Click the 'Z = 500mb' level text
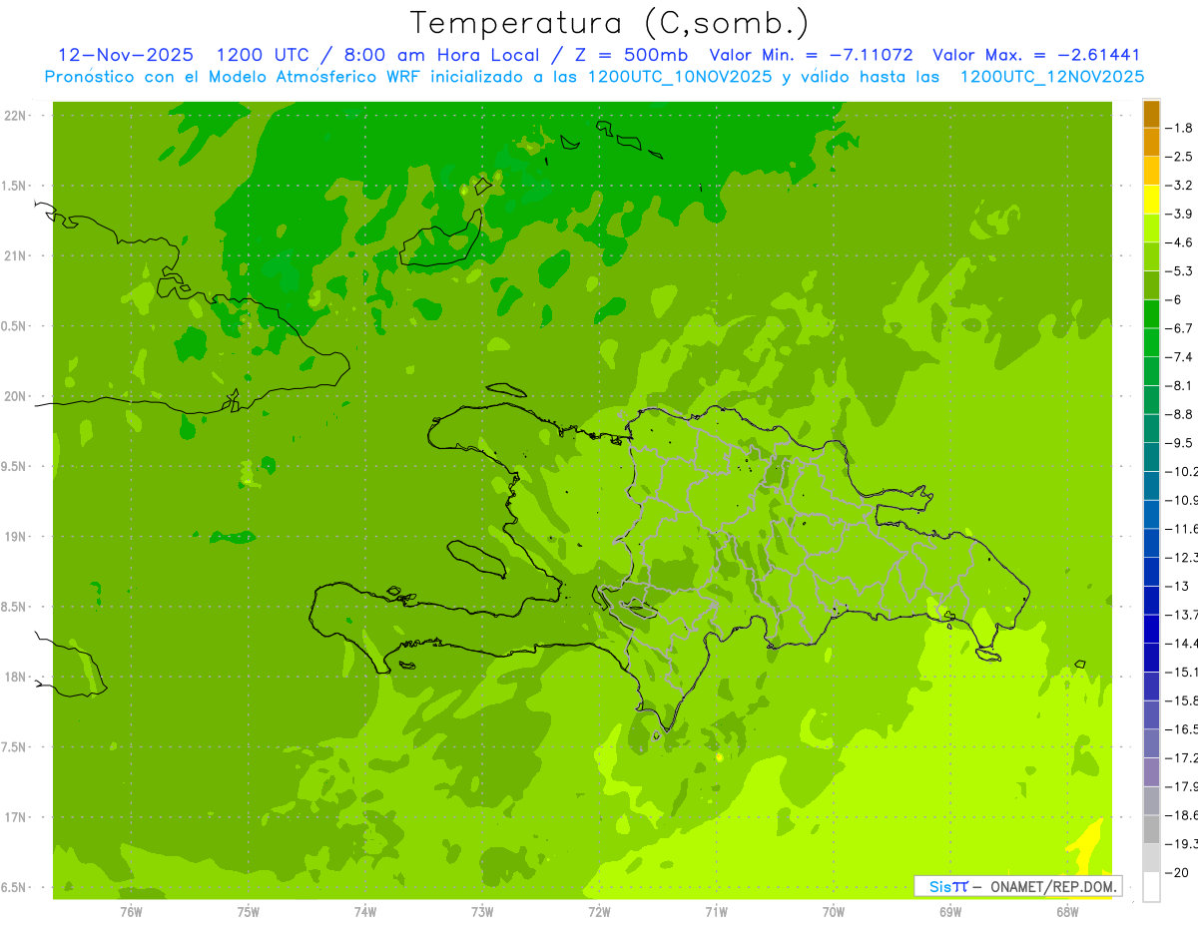This screenshot has width=1198, height=925. click(629, 55)
